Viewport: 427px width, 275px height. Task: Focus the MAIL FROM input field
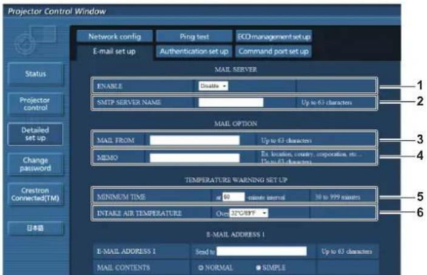tap(195, 140)
